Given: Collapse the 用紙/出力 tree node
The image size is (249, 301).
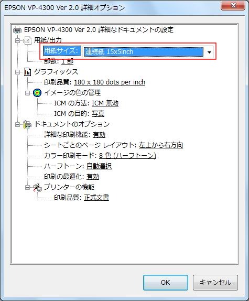Looking at the screenshot, I should pos(18,40).
